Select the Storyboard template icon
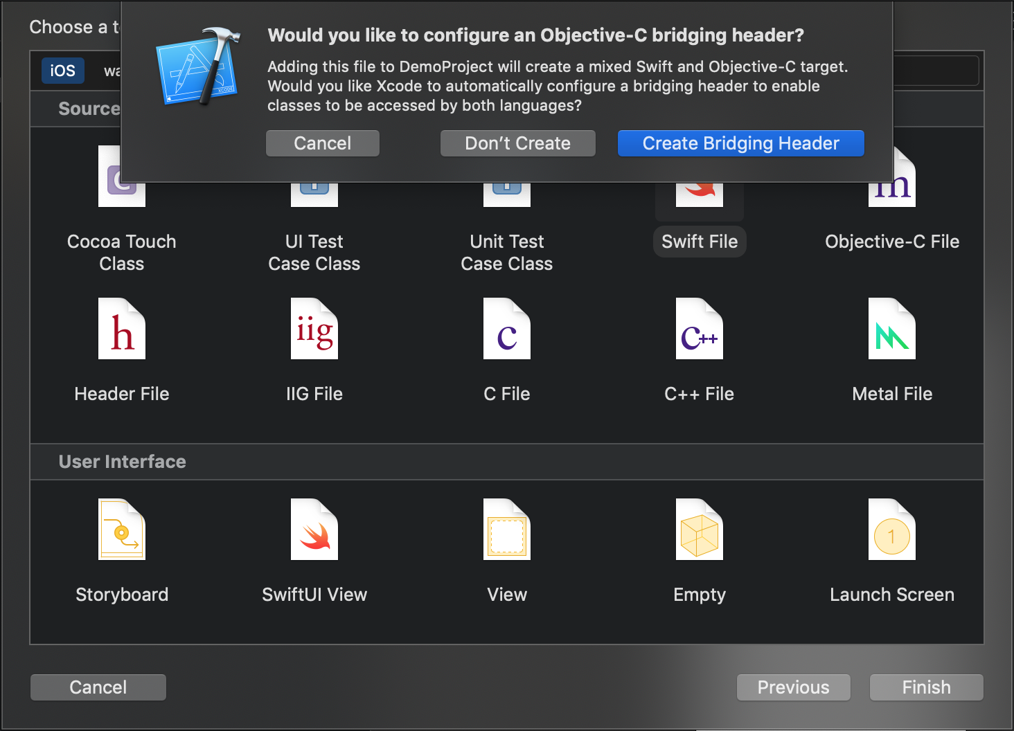Image resolution: width=1014 pixels, height=731 pixels. tap(122, 530)
